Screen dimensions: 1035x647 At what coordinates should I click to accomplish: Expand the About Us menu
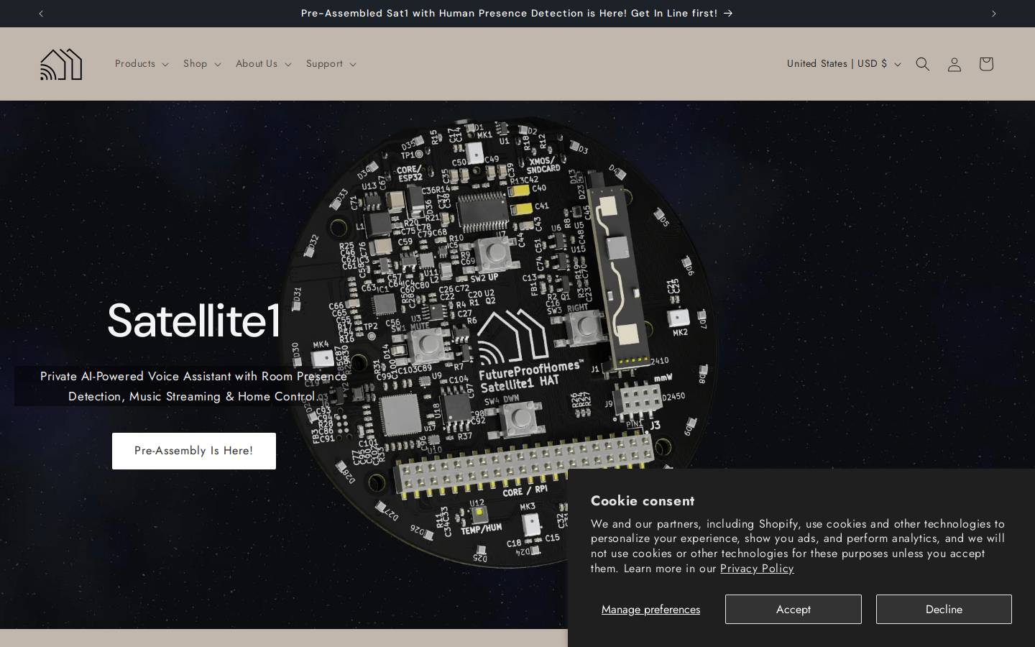tap(263, 64)
